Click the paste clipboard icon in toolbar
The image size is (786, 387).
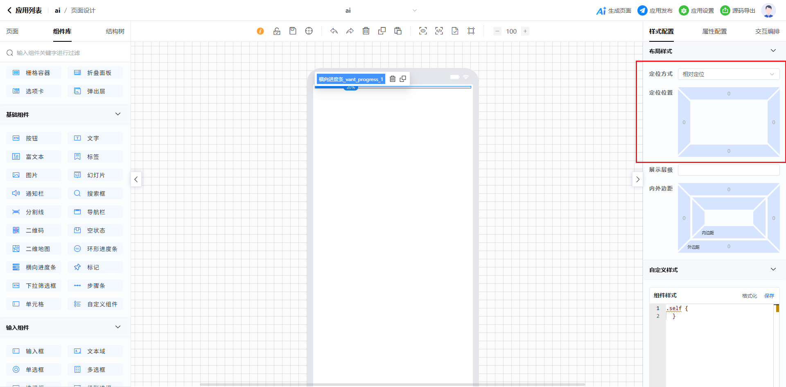[x=398, y=31]
